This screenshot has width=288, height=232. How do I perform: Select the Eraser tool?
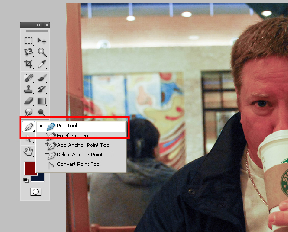(x=29, y=101)
